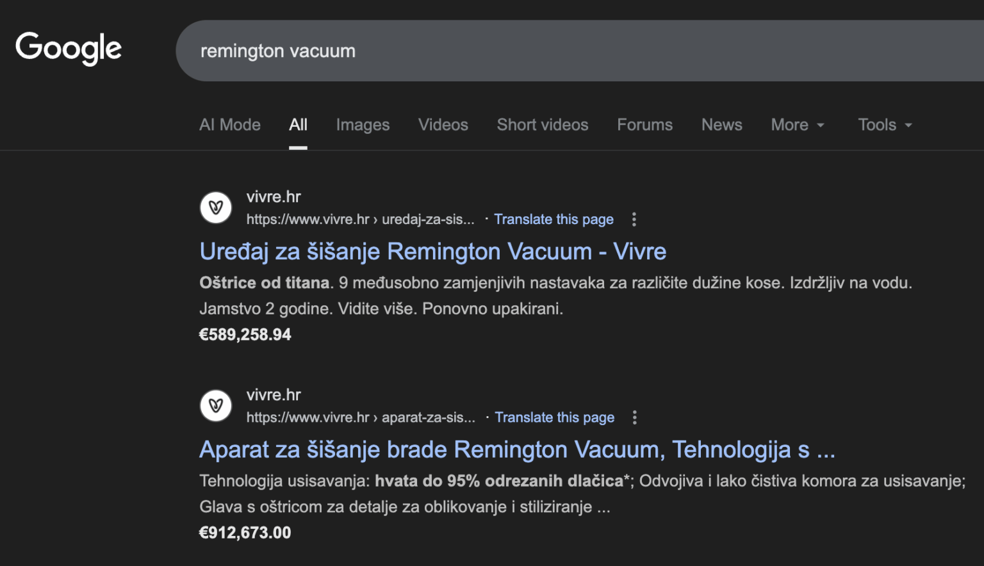984x566 pixels.
Task: Translate the uredaj-za-sis page result
Action: 554,220
